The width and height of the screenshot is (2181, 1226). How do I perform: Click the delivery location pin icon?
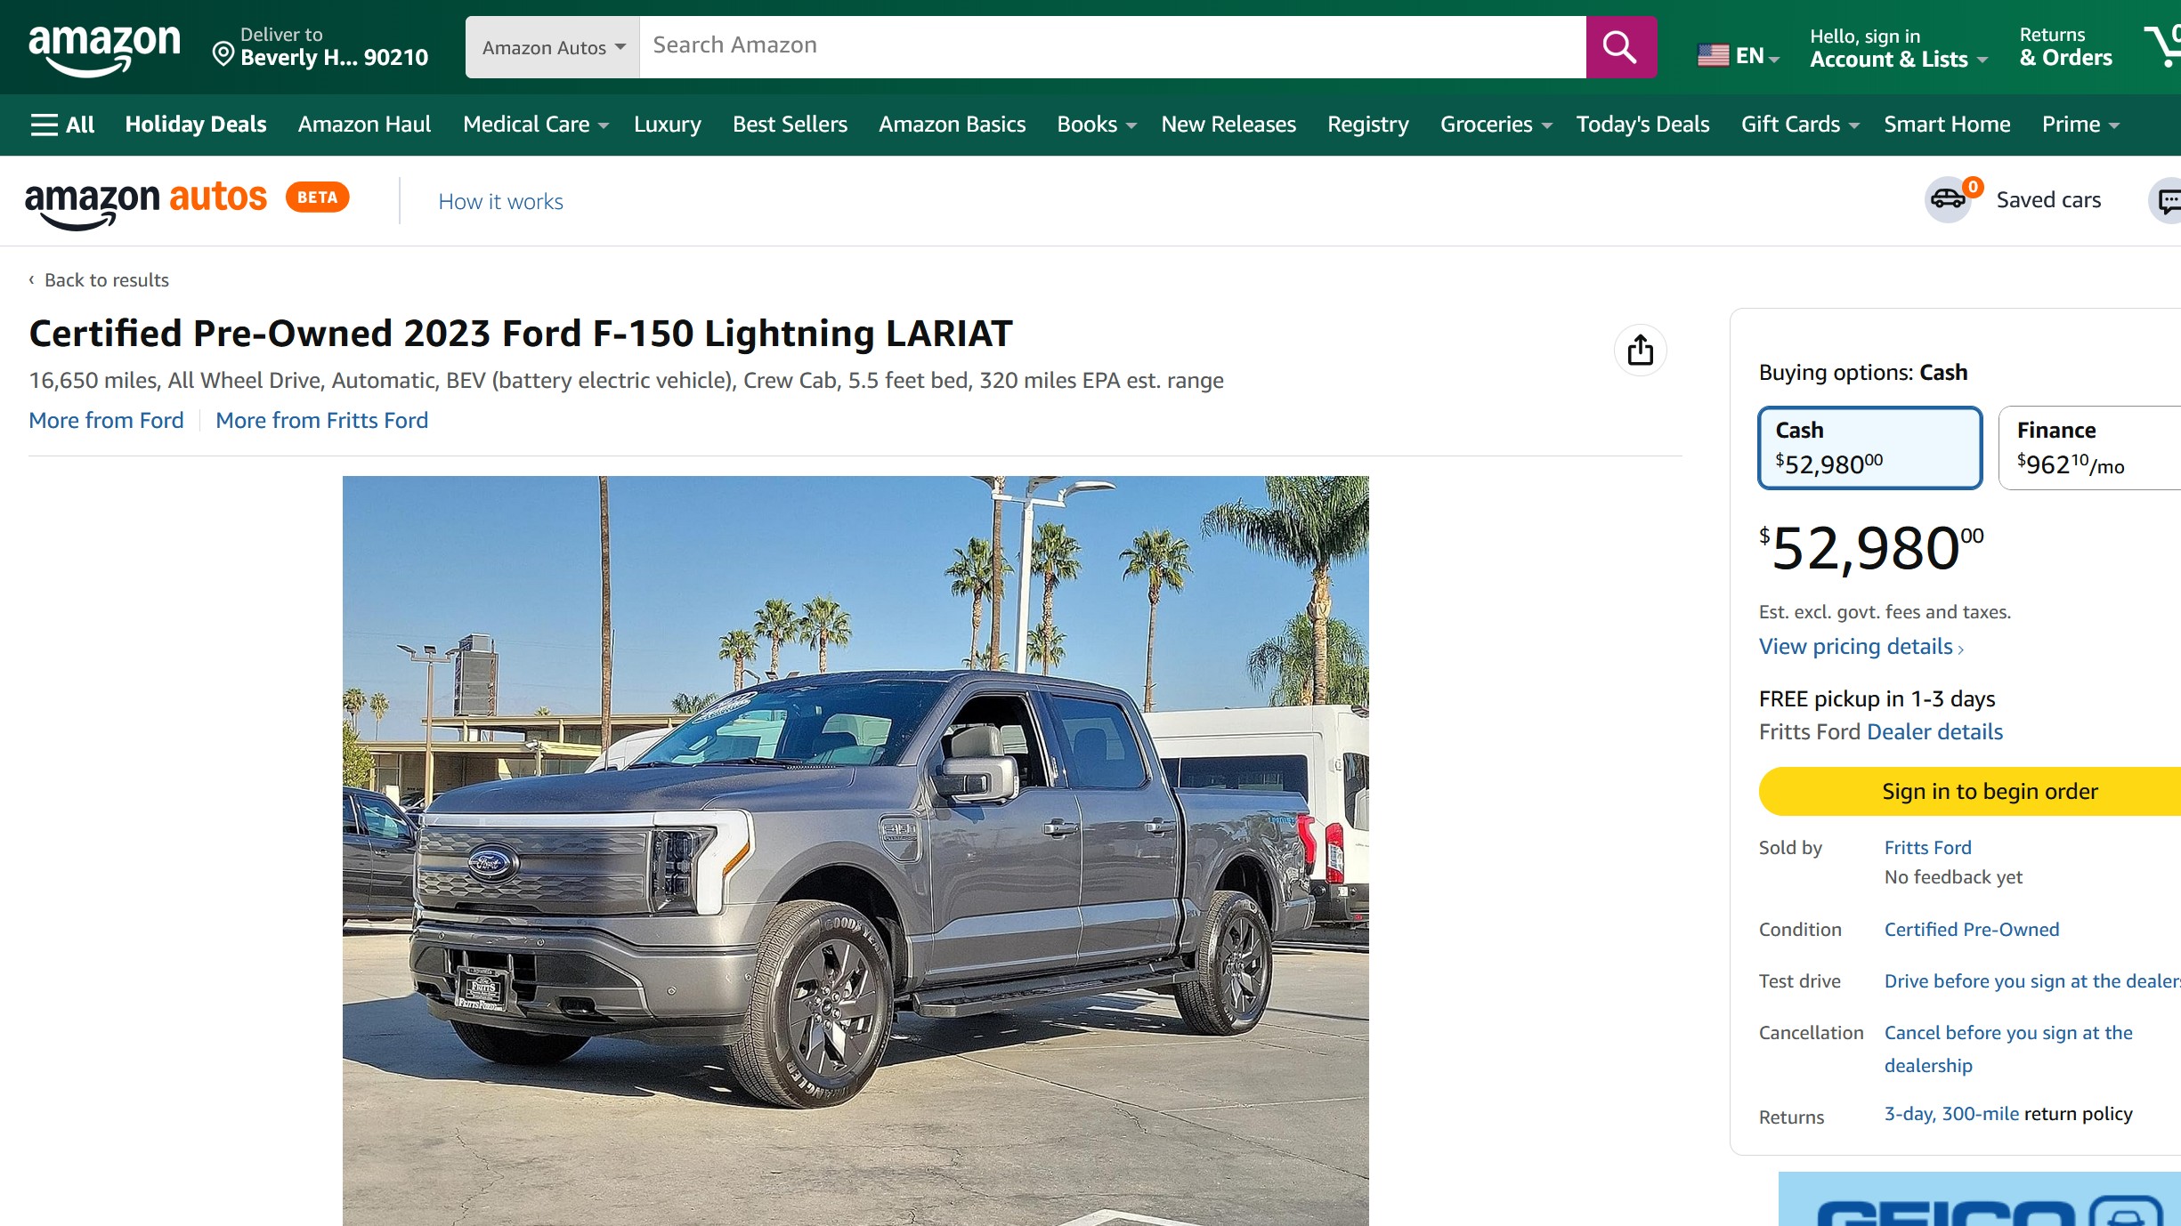[223, 55]
